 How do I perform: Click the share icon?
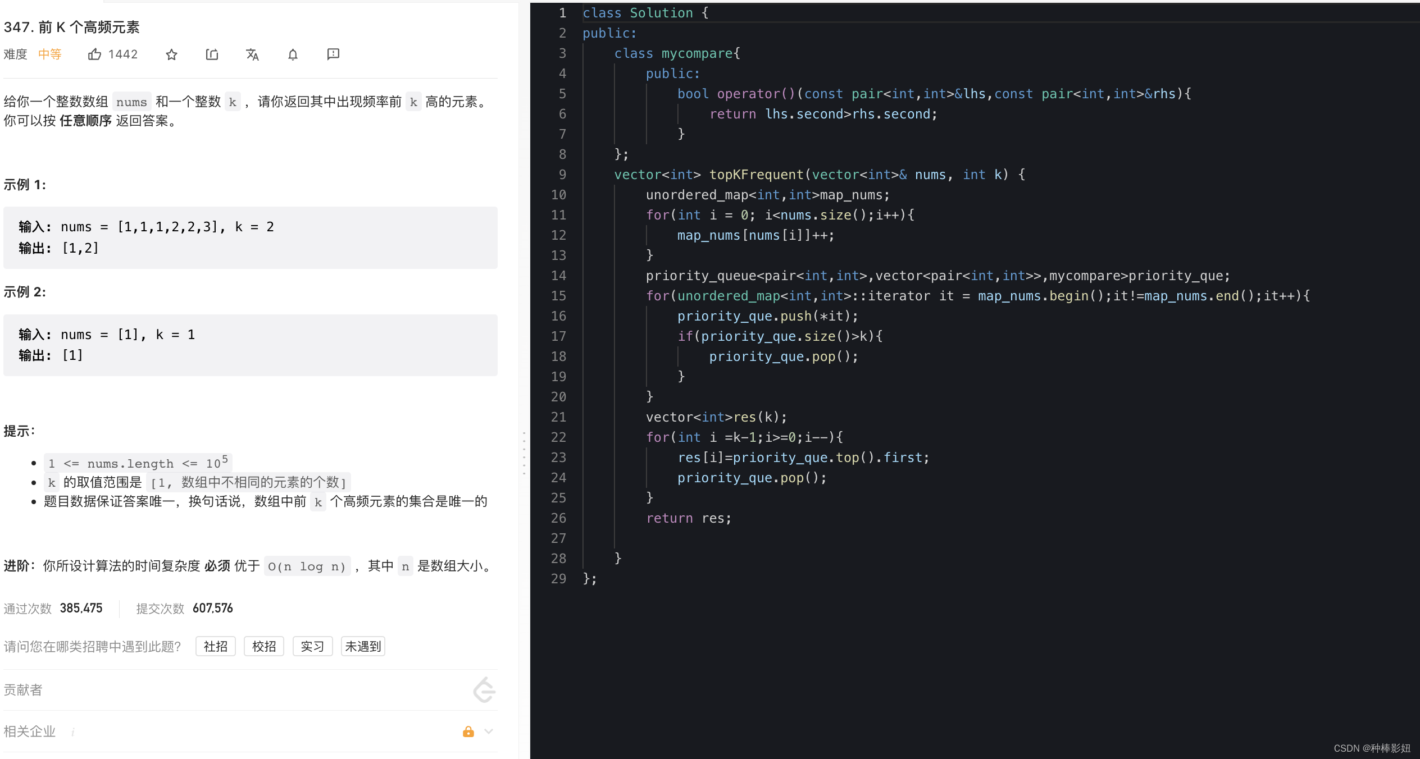pos(212,54)
